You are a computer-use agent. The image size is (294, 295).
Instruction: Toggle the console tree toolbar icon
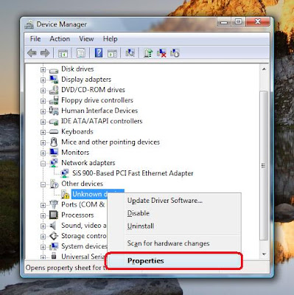[63, 53]
